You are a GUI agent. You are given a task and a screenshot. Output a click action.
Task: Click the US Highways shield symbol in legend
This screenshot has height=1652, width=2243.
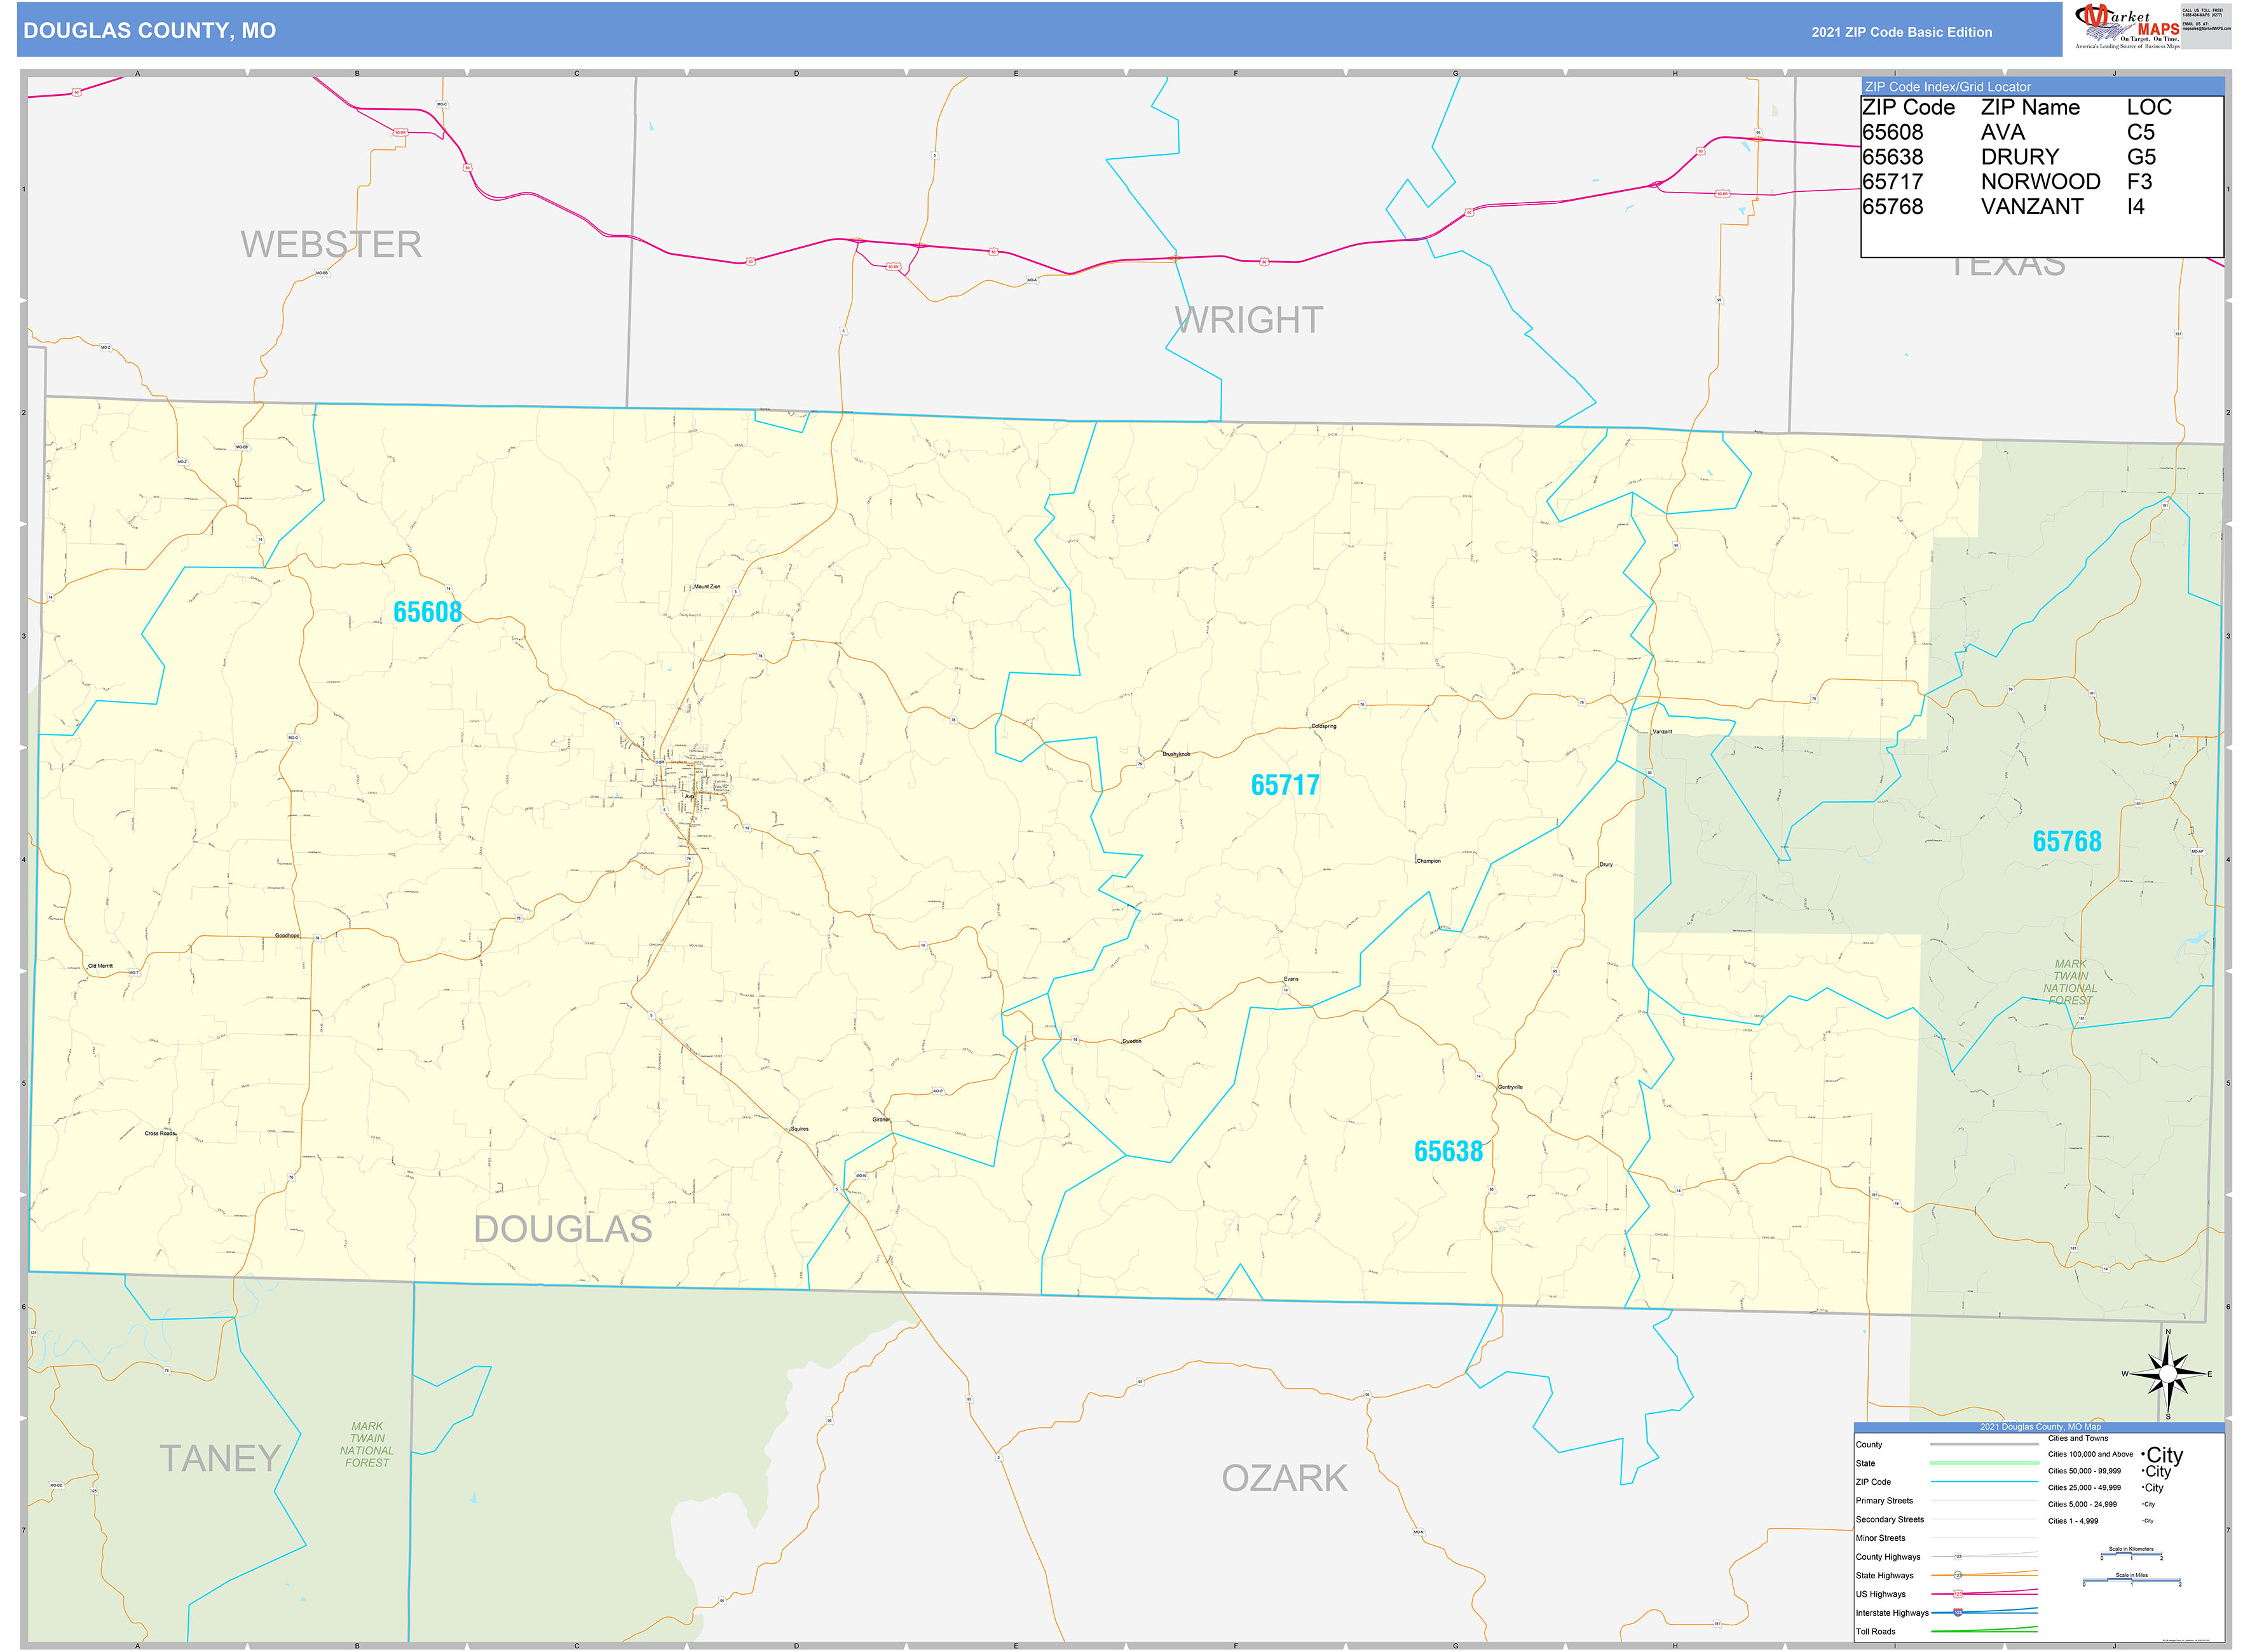pyautogui.click(x=1958, y=1593)
